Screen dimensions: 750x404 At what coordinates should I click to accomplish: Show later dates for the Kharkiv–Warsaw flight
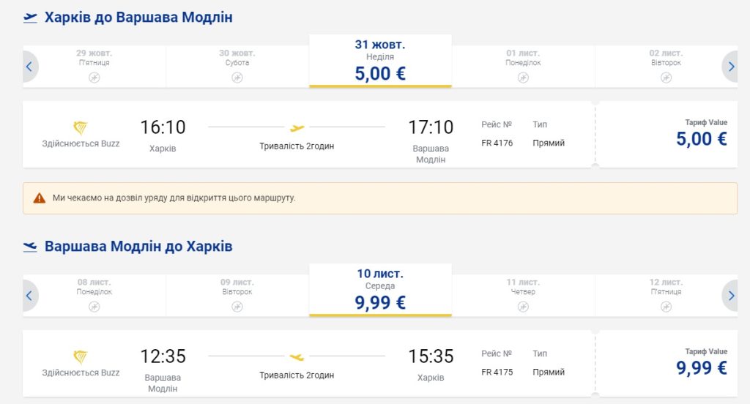tap(730, 67)
